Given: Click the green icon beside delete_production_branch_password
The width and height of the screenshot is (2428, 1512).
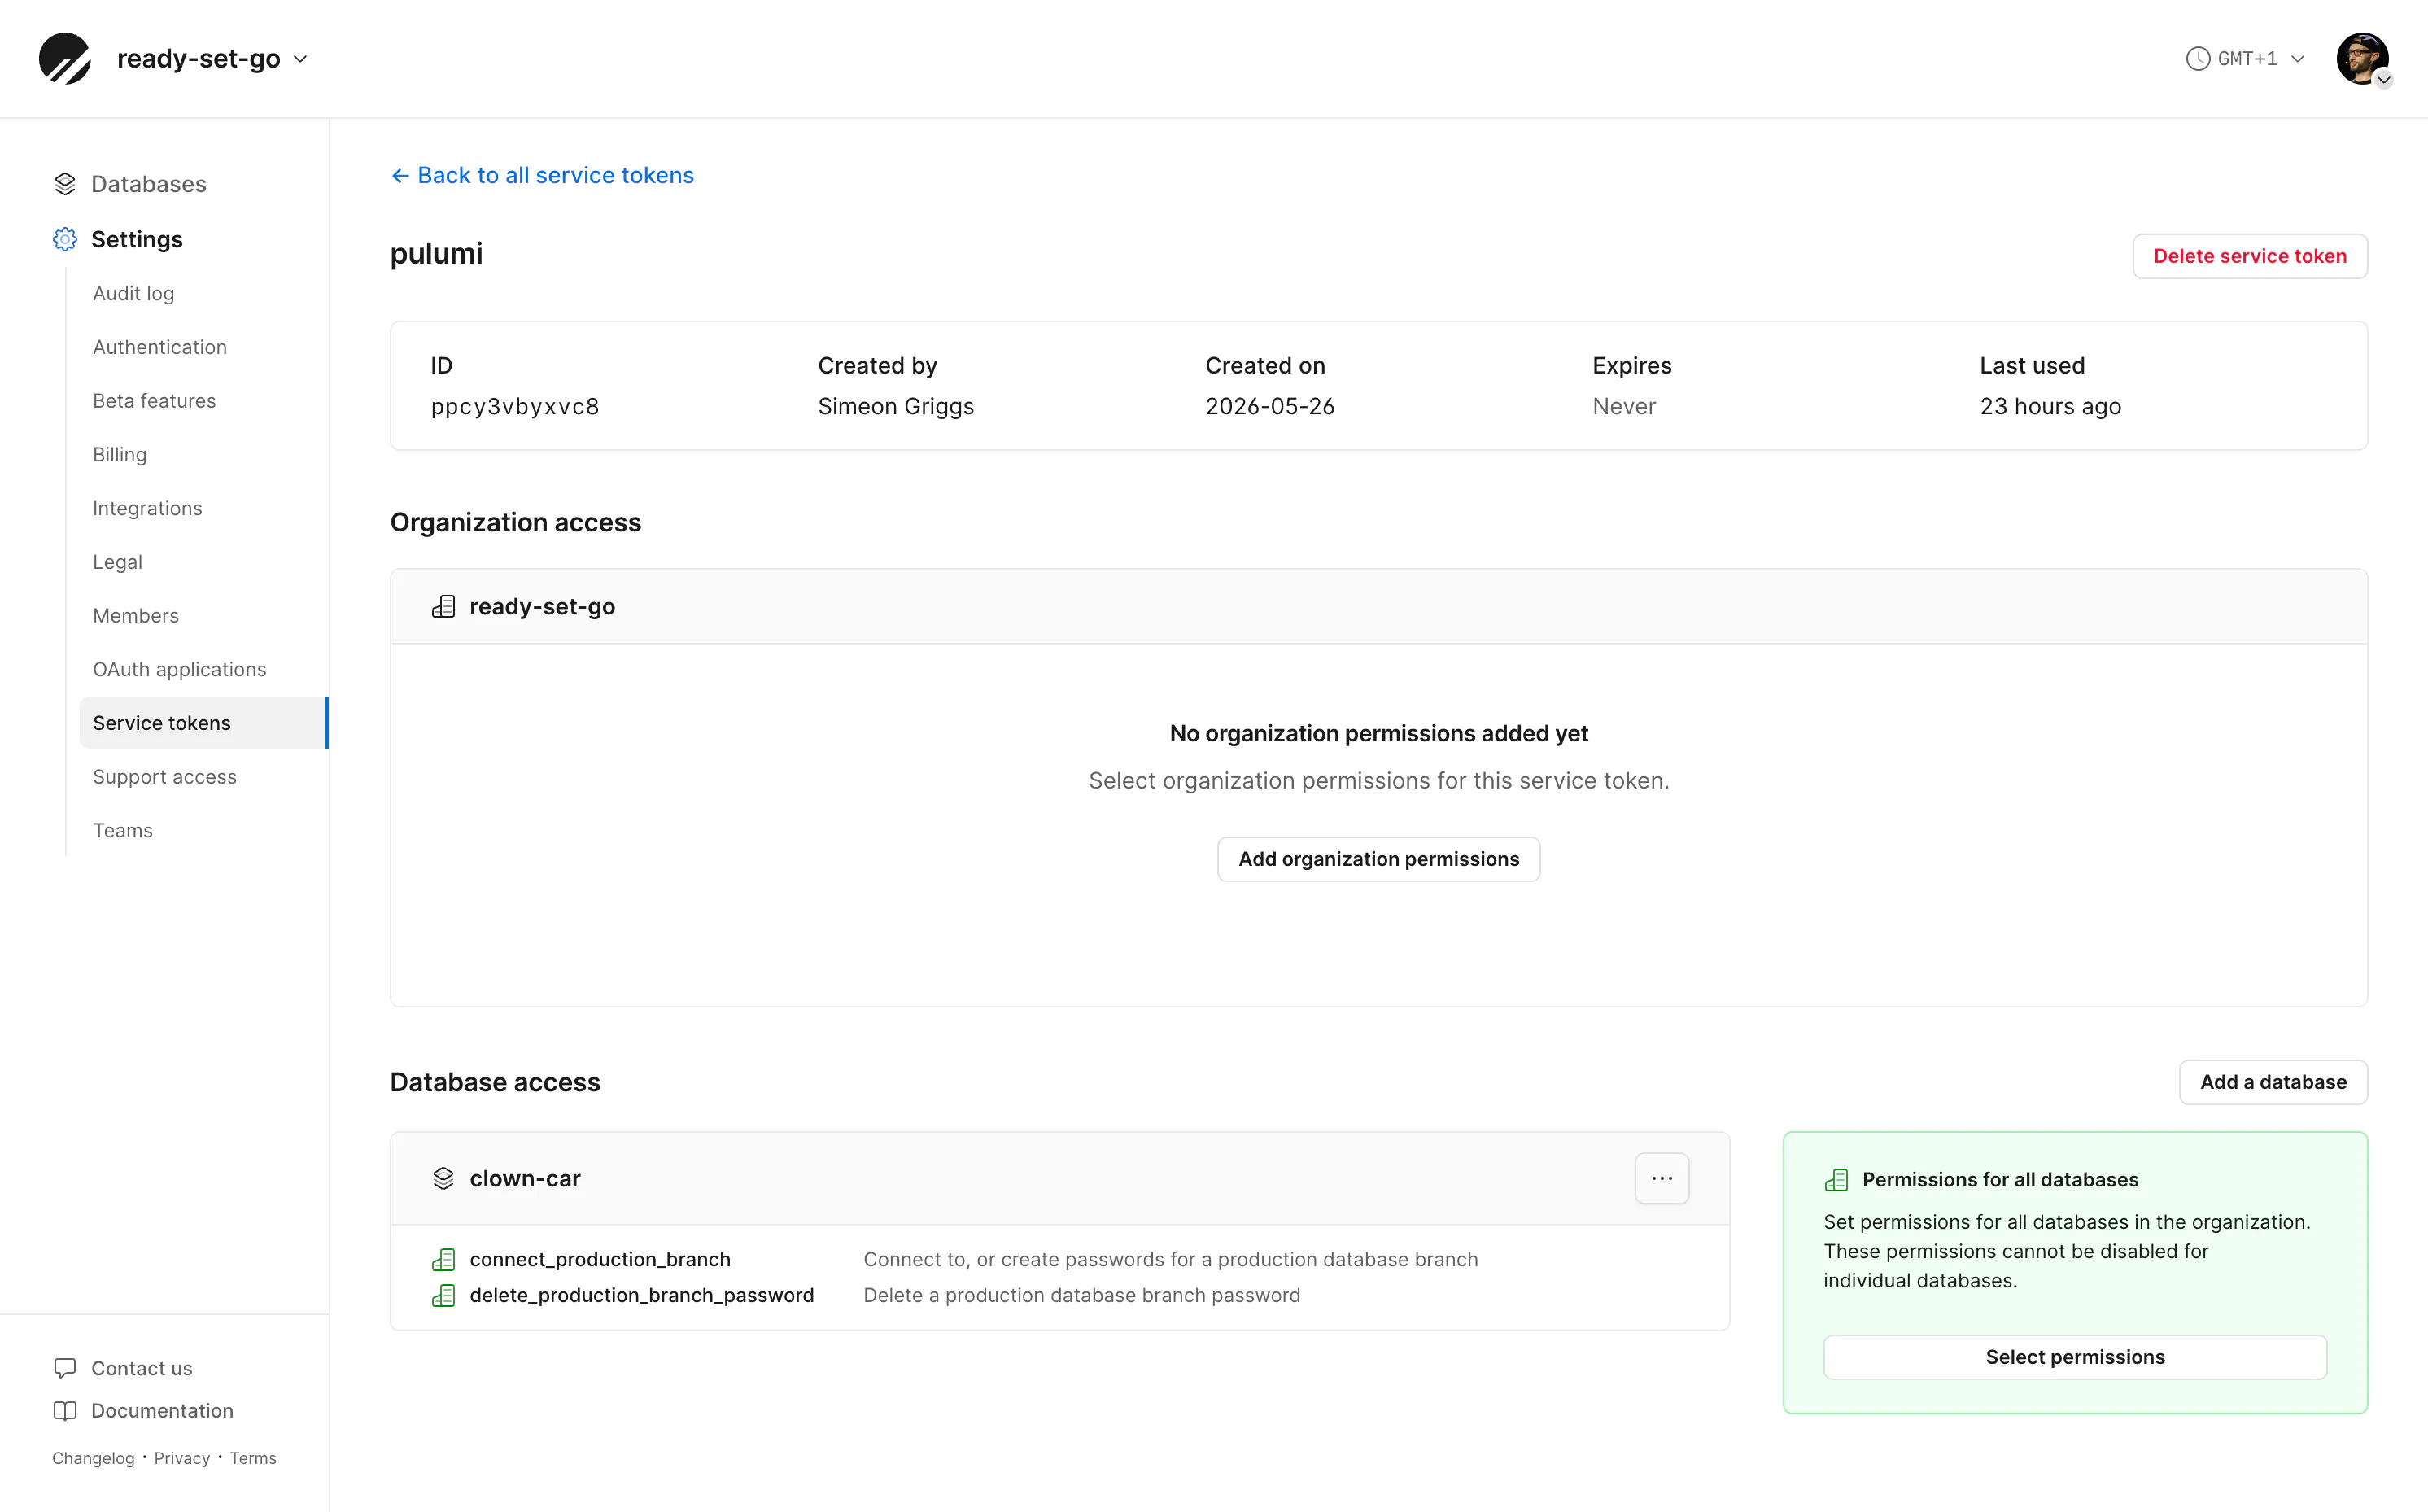Looking at the screenshot, I should 443,1296.
